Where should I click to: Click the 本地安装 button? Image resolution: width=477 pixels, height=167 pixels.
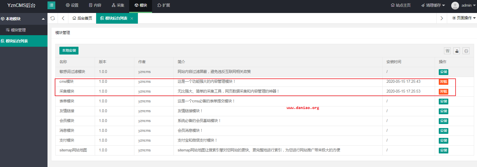click(x=69, y=50)
